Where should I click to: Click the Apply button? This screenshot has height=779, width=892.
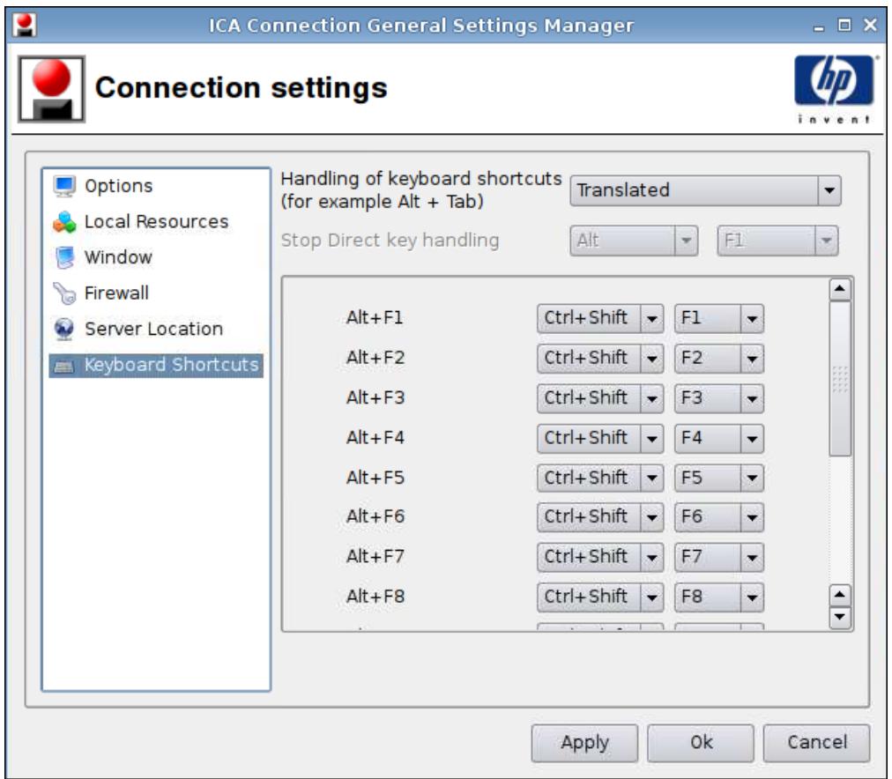[x=584, y=743]
